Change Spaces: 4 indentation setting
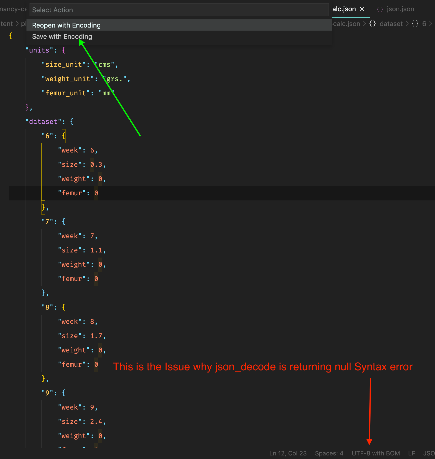This screenshot has width=435, height=459. (x=329, y=453)
